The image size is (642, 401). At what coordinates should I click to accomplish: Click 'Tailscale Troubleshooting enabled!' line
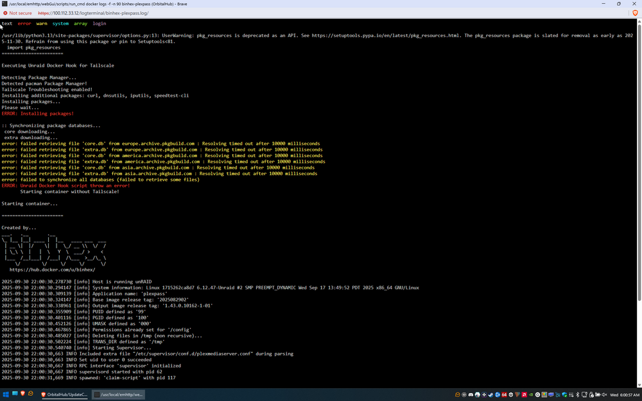[x=47, y=90]
